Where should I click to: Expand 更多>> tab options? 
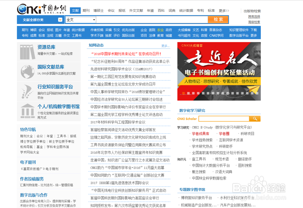224,11
